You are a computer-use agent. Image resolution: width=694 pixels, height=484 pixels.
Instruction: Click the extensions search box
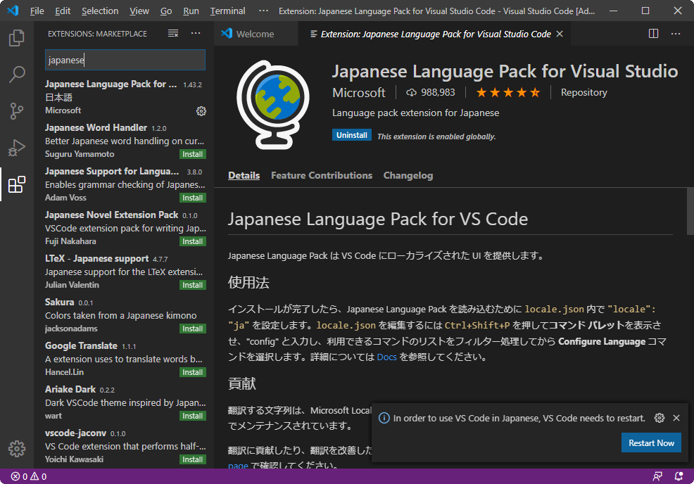(x=125, y=60)
